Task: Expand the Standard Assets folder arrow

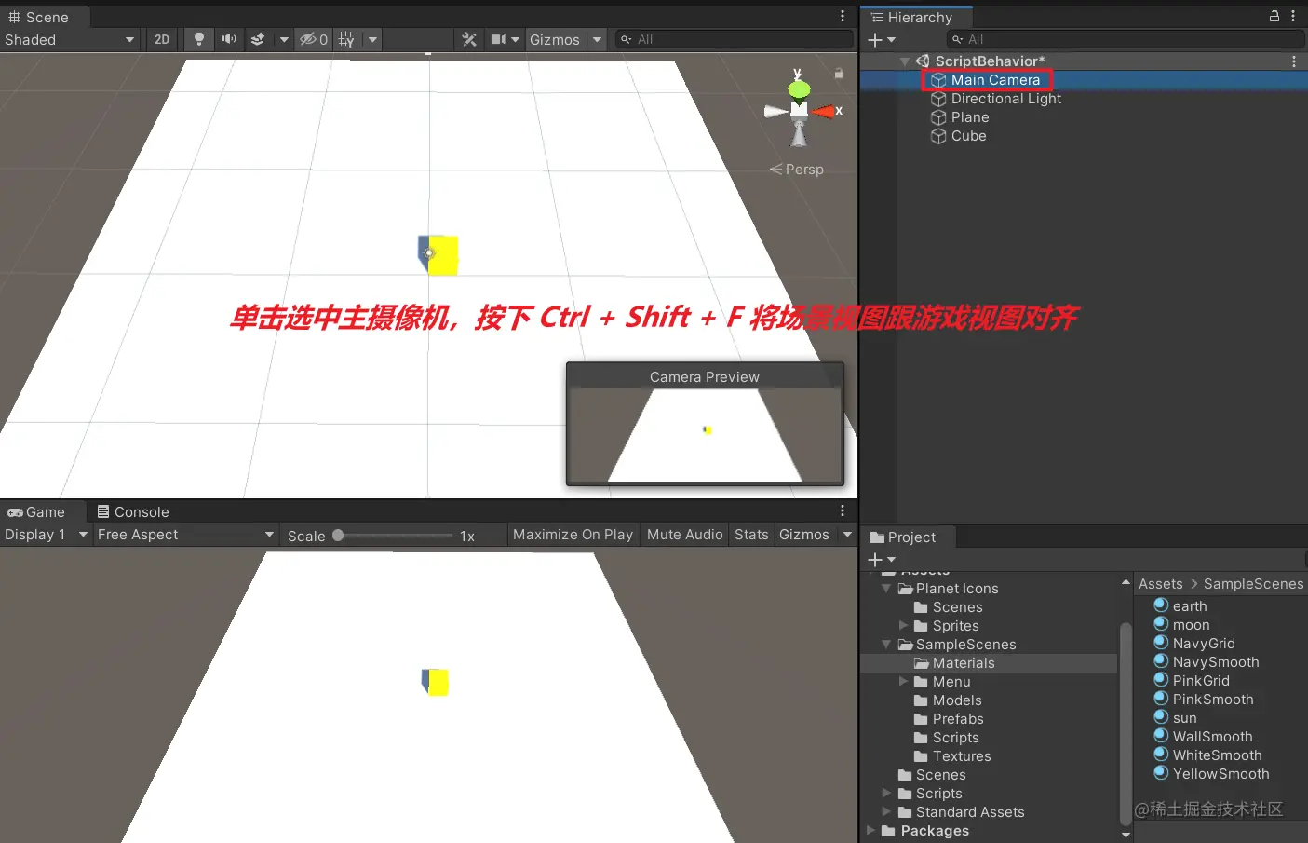Action: (x=886, y=812)
